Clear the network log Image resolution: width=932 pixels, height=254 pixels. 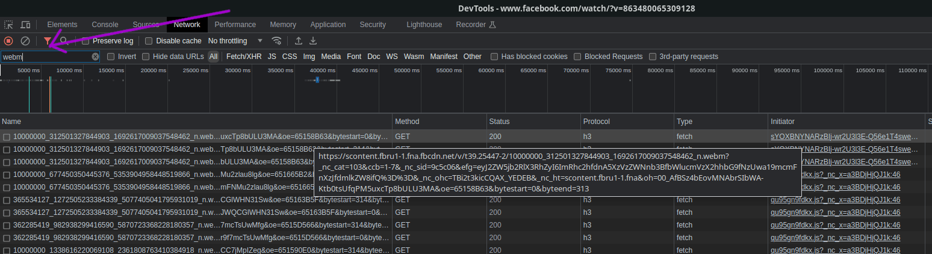25,41
